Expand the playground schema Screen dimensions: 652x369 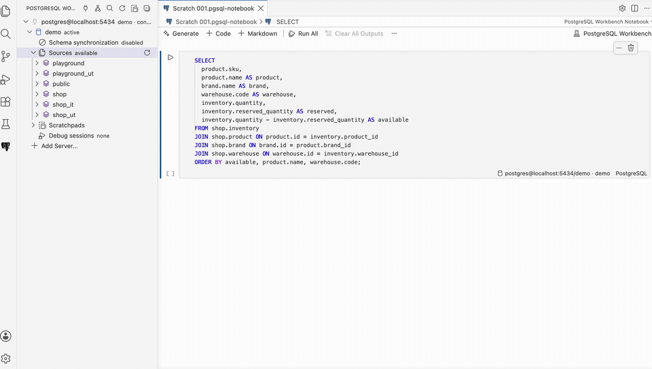click(x=37, y=63)
